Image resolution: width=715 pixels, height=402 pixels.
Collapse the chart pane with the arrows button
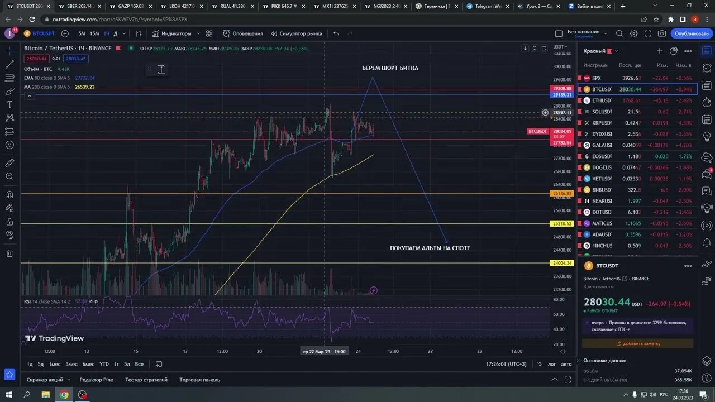(x=535, y=49)
